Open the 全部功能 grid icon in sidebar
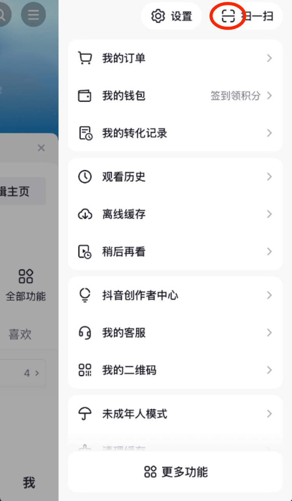The width and height of the screenshot is (292, 501). 26,276
